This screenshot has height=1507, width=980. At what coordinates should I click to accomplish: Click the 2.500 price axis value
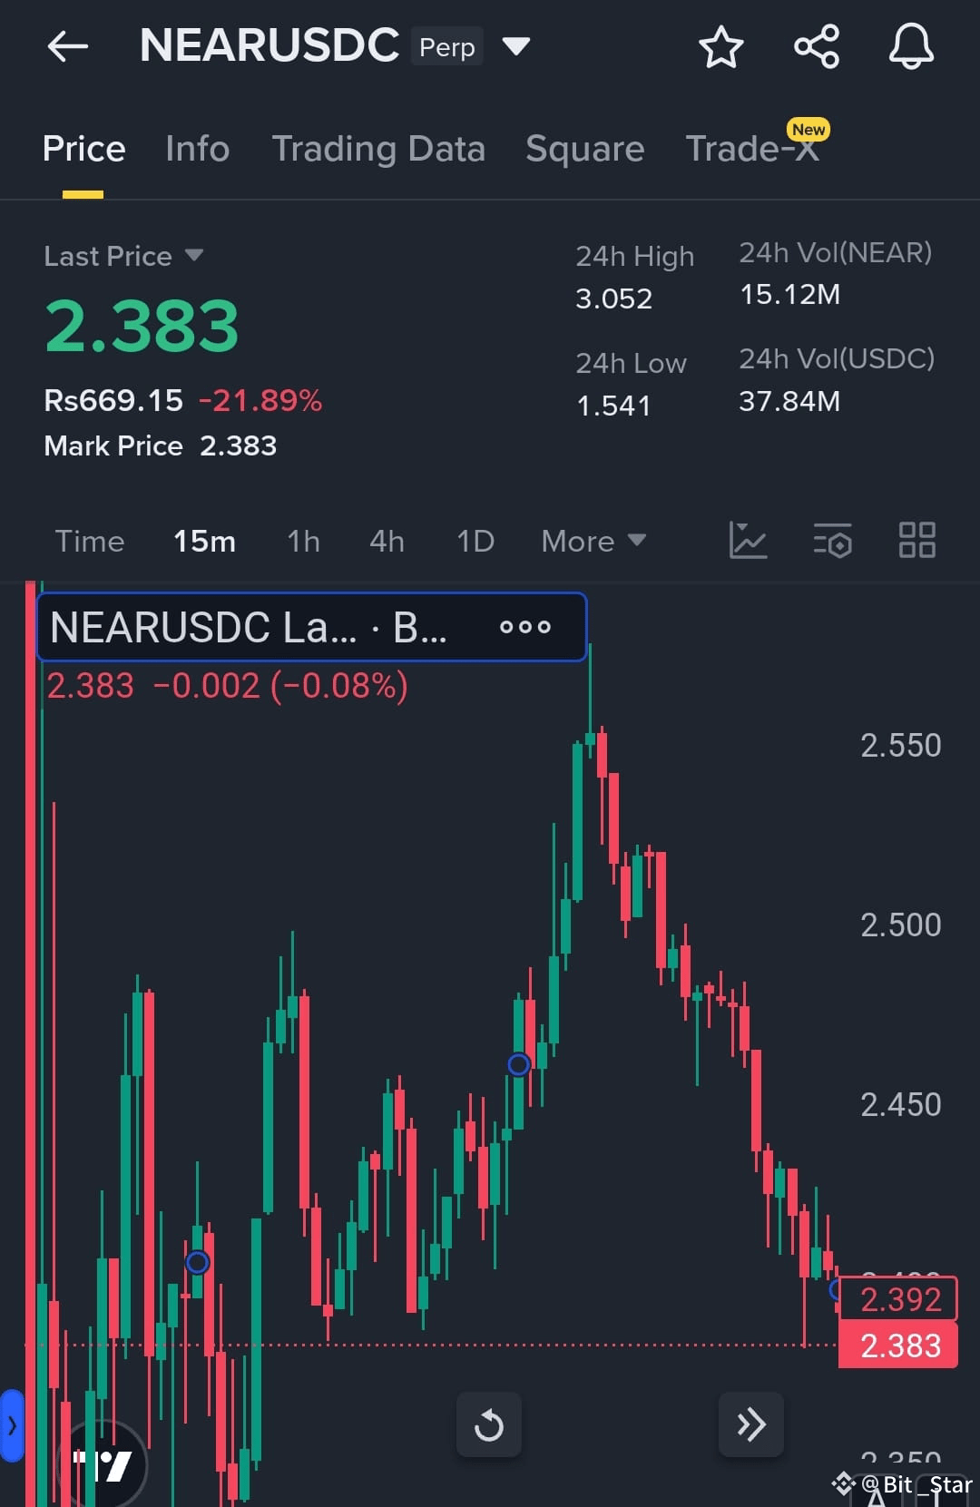(901, 925)
